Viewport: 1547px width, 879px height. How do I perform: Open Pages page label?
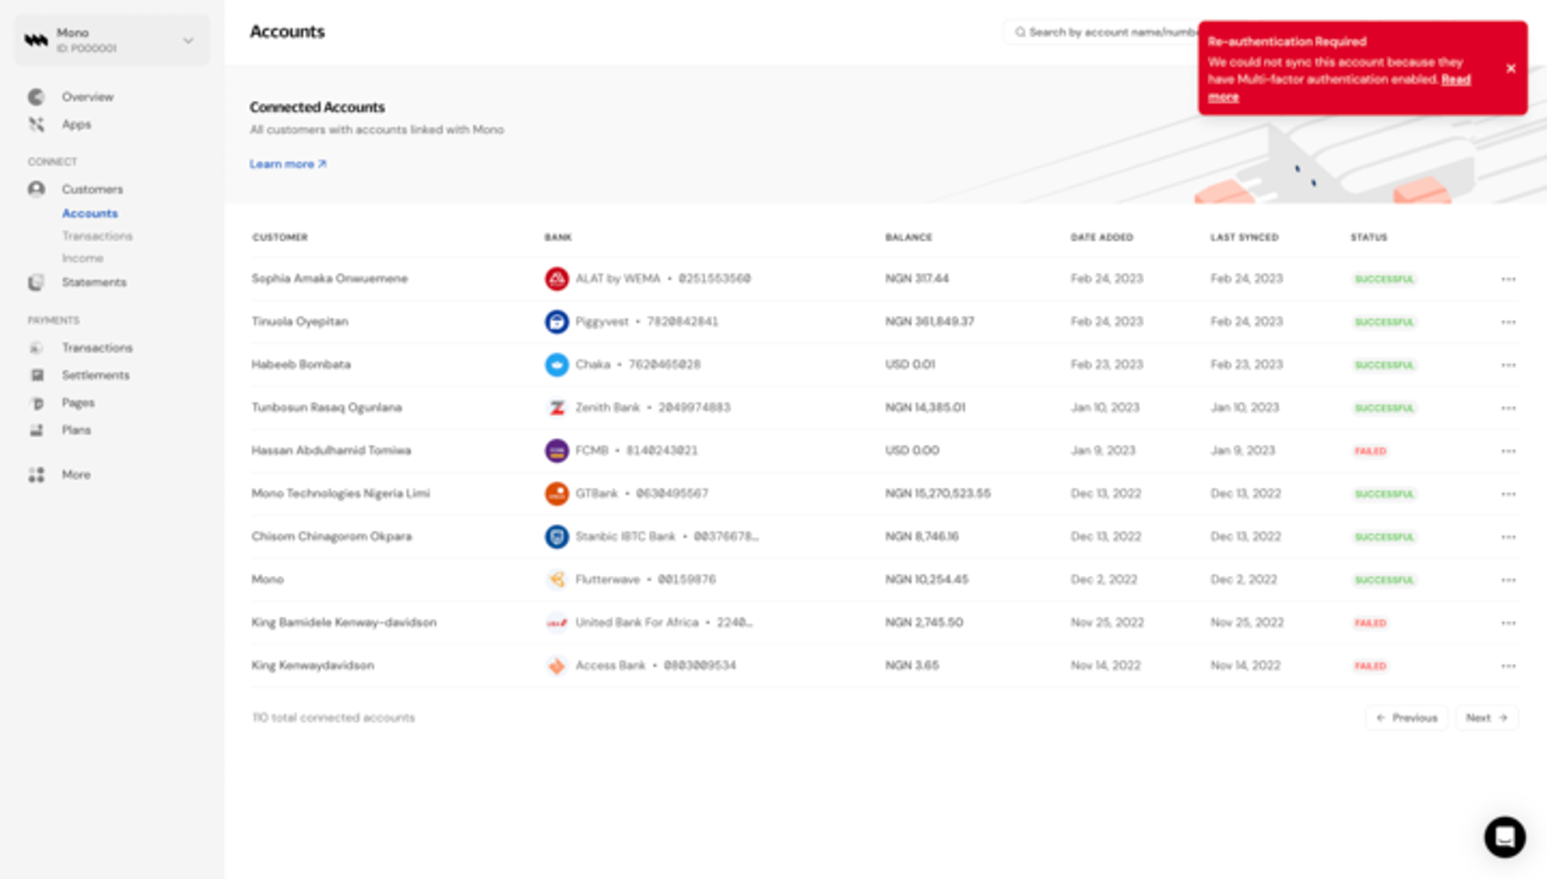[x=78, y=402]
